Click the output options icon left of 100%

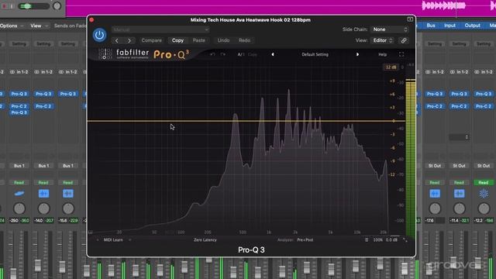pos(367,239)
